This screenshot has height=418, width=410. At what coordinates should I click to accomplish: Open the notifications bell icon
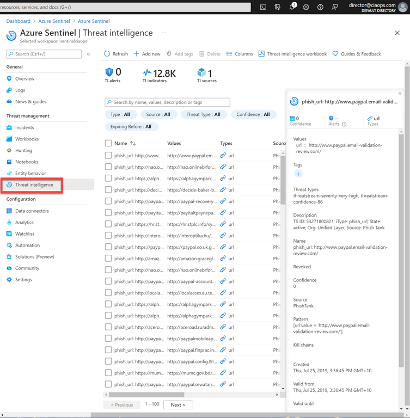coord(292,7)
